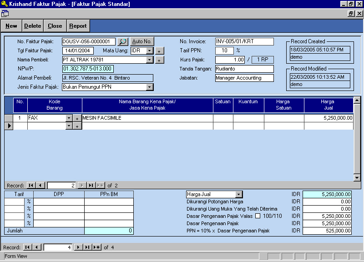
Task: Open the Mata Uang IDR dropdown
Action: (150, 50)
